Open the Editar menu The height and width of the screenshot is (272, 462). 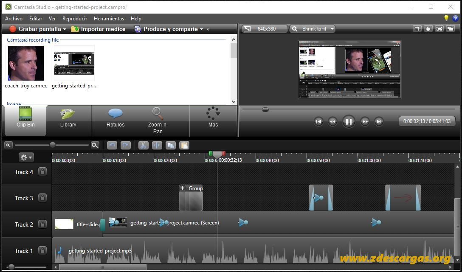point(36,19)
